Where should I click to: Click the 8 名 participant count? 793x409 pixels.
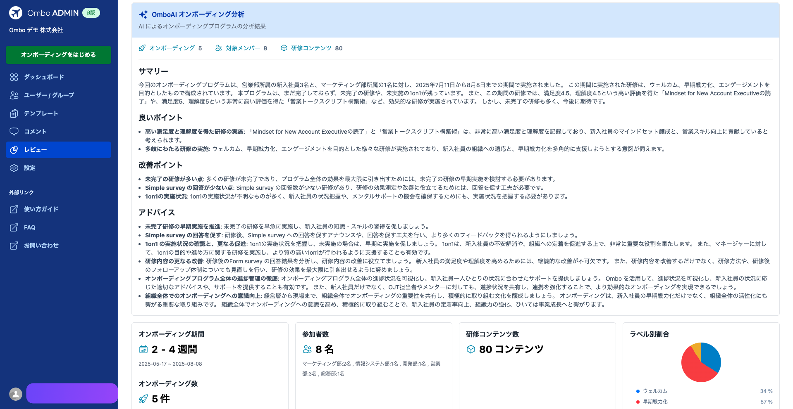[x=325, y=350]
